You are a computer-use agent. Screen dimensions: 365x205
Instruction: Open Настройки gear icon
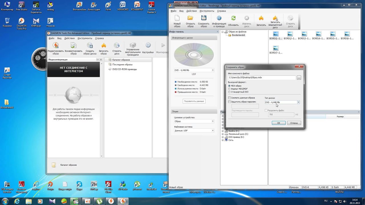point(148,48)
